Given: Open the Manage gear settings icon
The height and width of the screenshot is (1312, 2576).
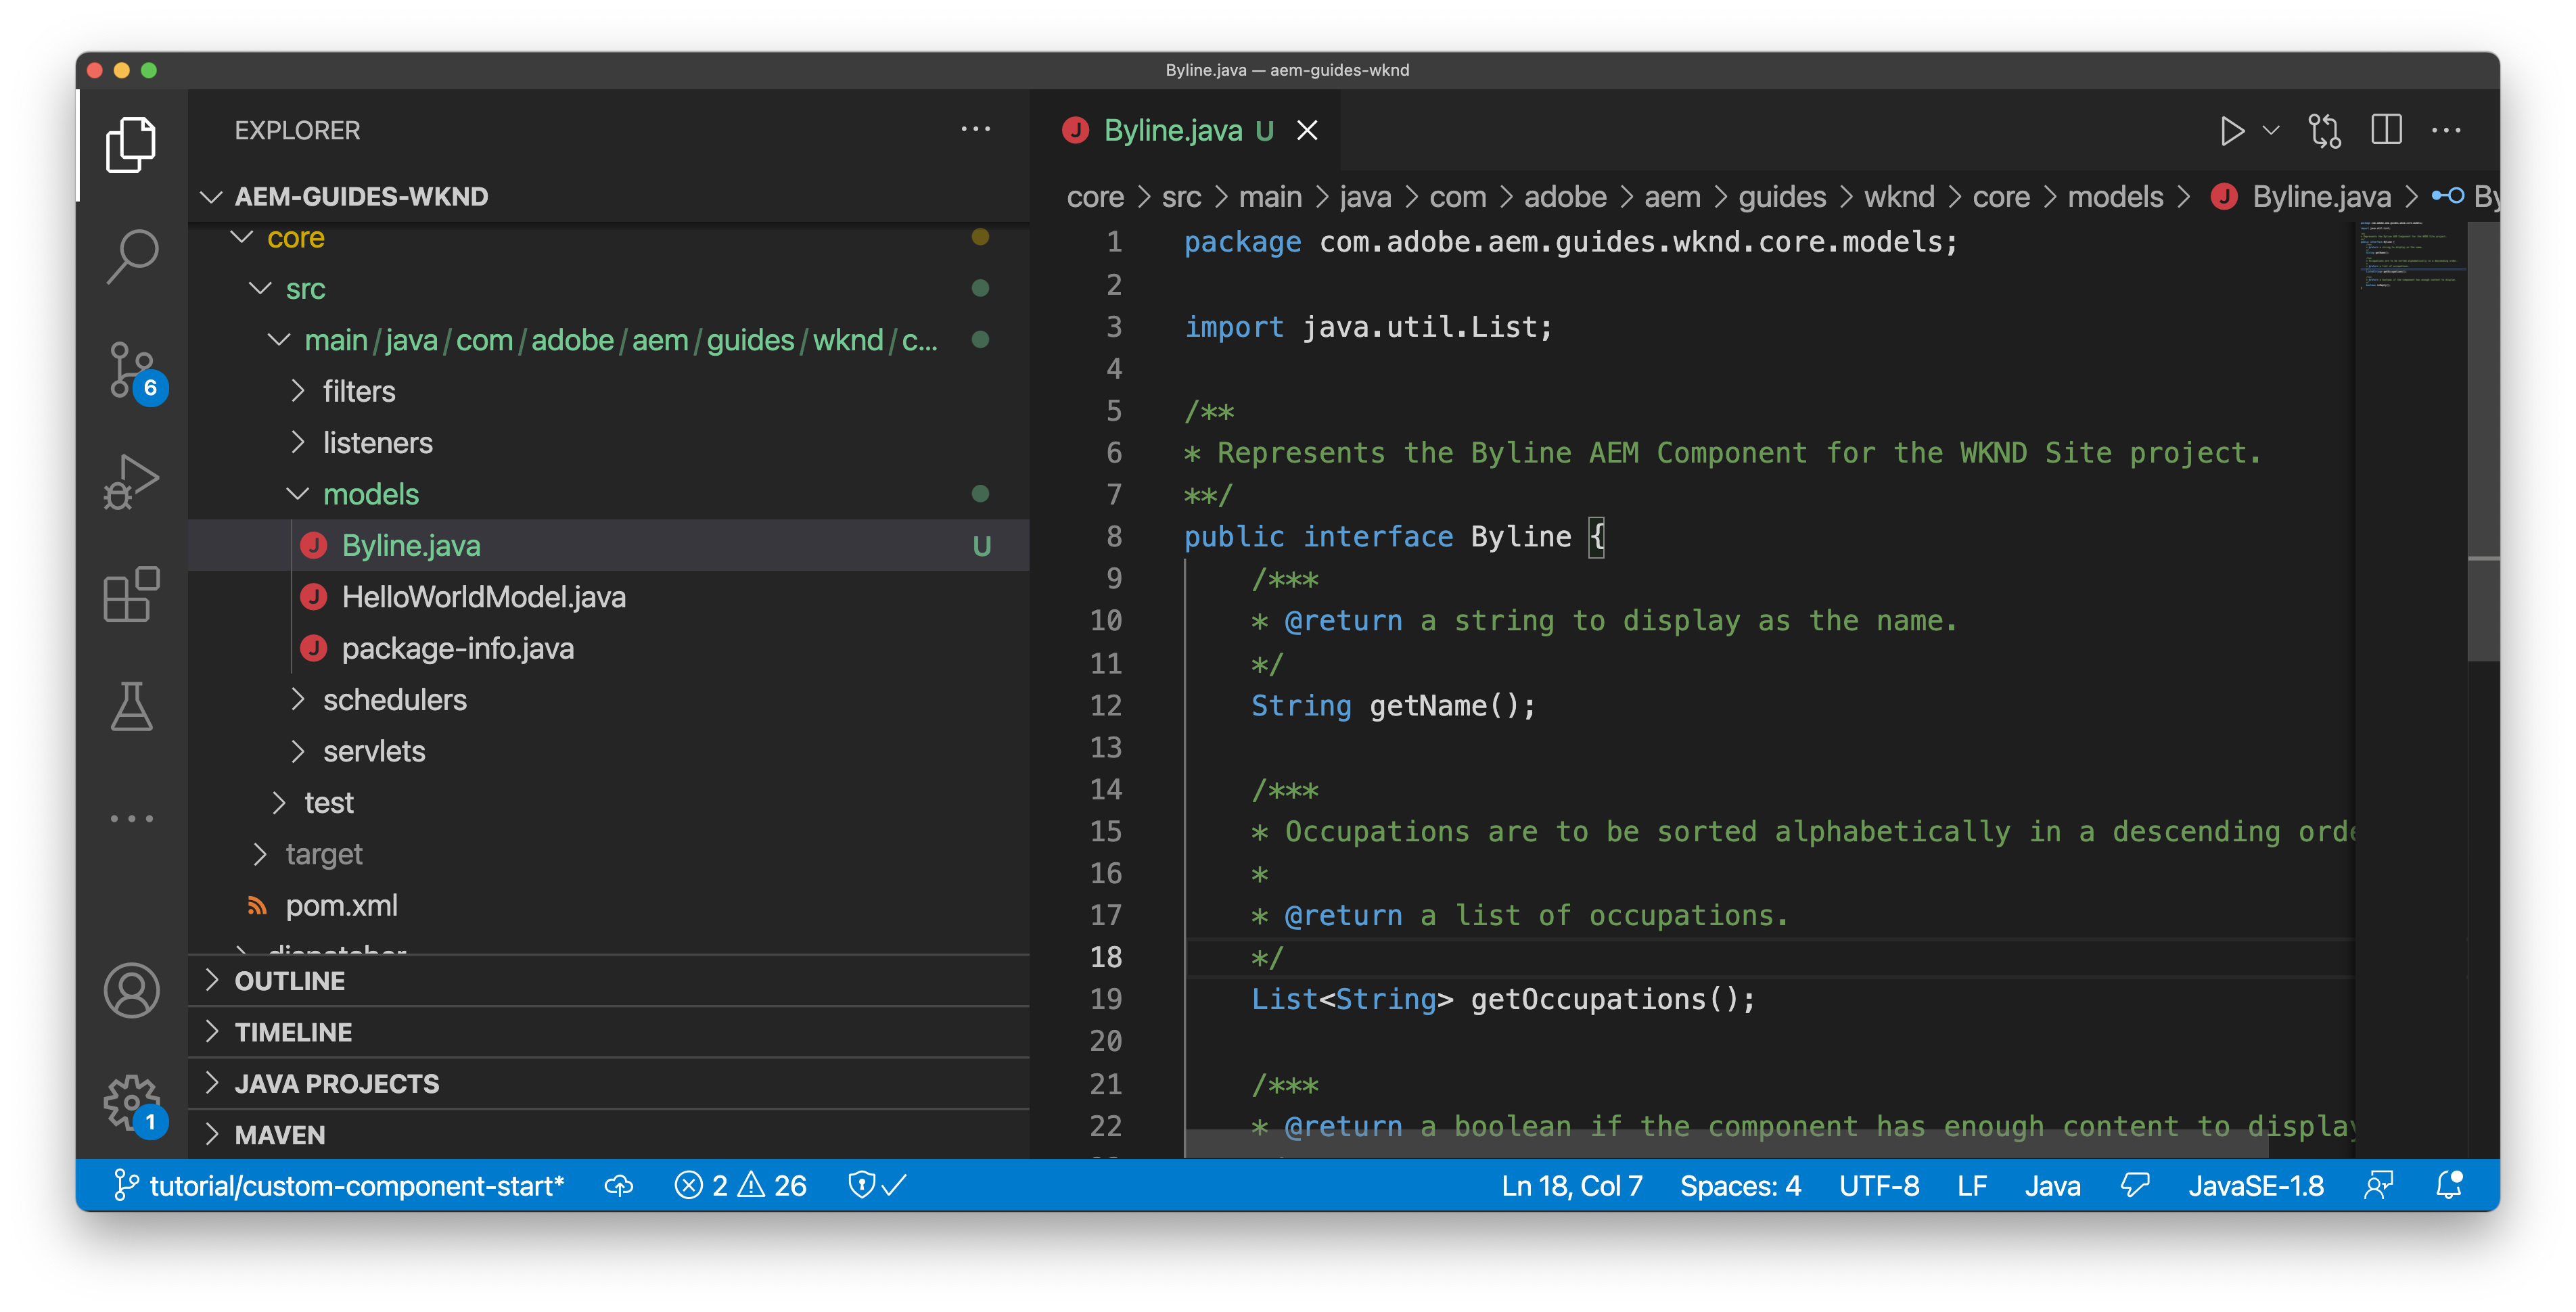Looking at the screenshot, I should pyautogui.click(x=131, y=1102).
